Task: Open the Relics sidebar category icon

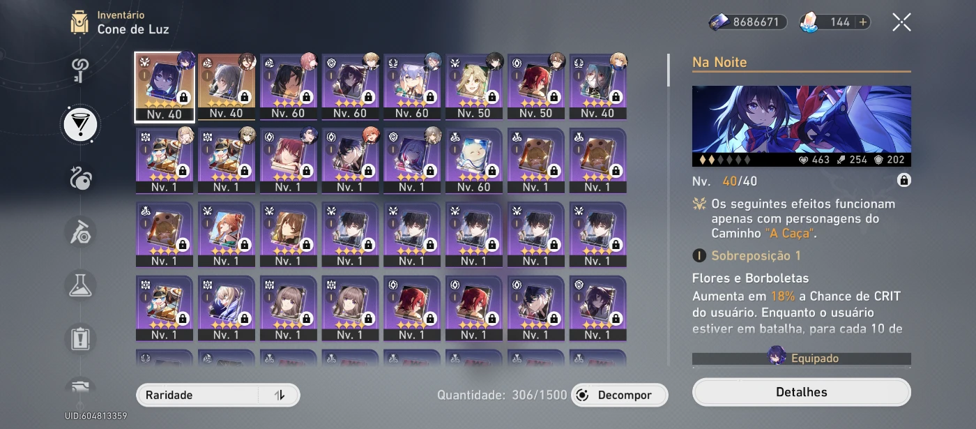Action: point(80,178)
